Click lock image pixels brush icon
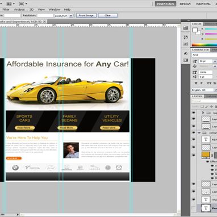Viewport: 217px width, 217px height. pos(207,107)
